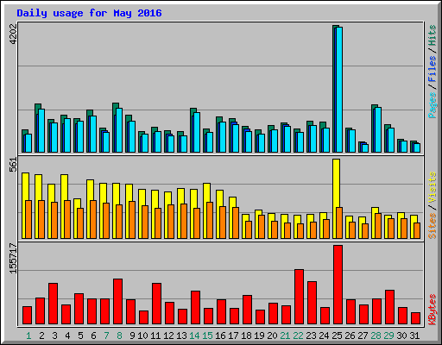
Task: Click day 18 on the x-axis
Action: pyautogui.click(x=246, y=336)
